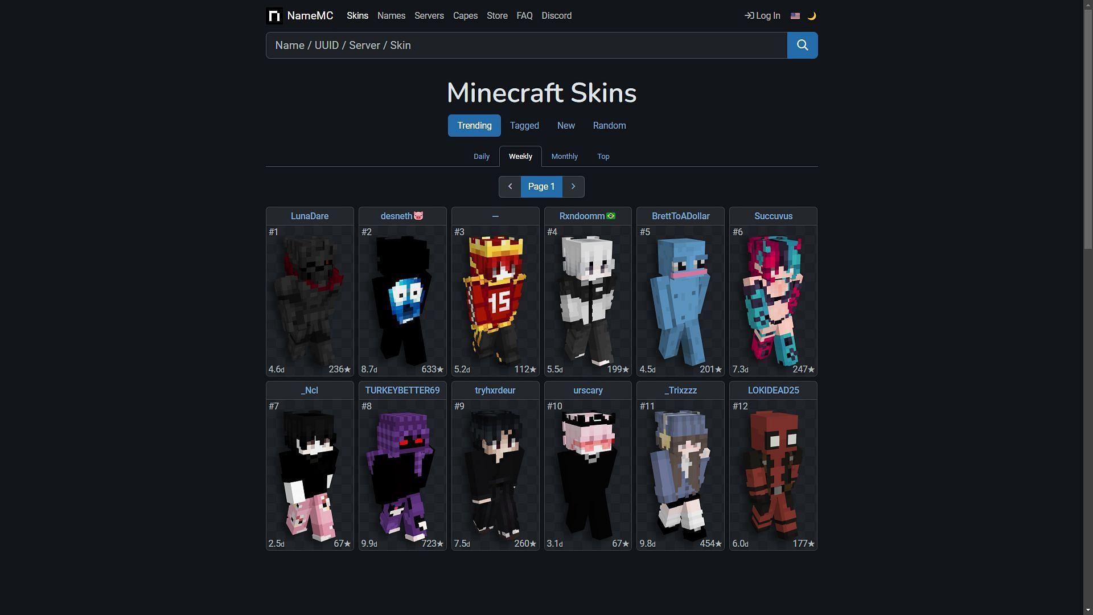The height and width of the screenshot is (615, 1093).
Task: Click the Skins menu item
Action: pyautogui.click(x=358, y=16)
